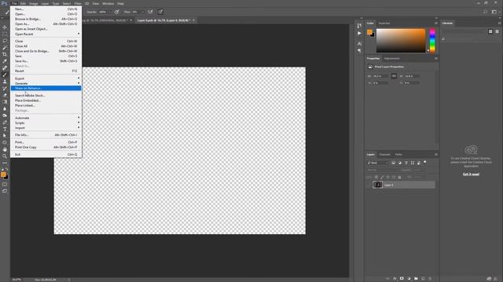This screenshot has height=282, width=503.
Task: Switch to the Adjustments tab
Action: pyautogui.click(x=392, y=59)
